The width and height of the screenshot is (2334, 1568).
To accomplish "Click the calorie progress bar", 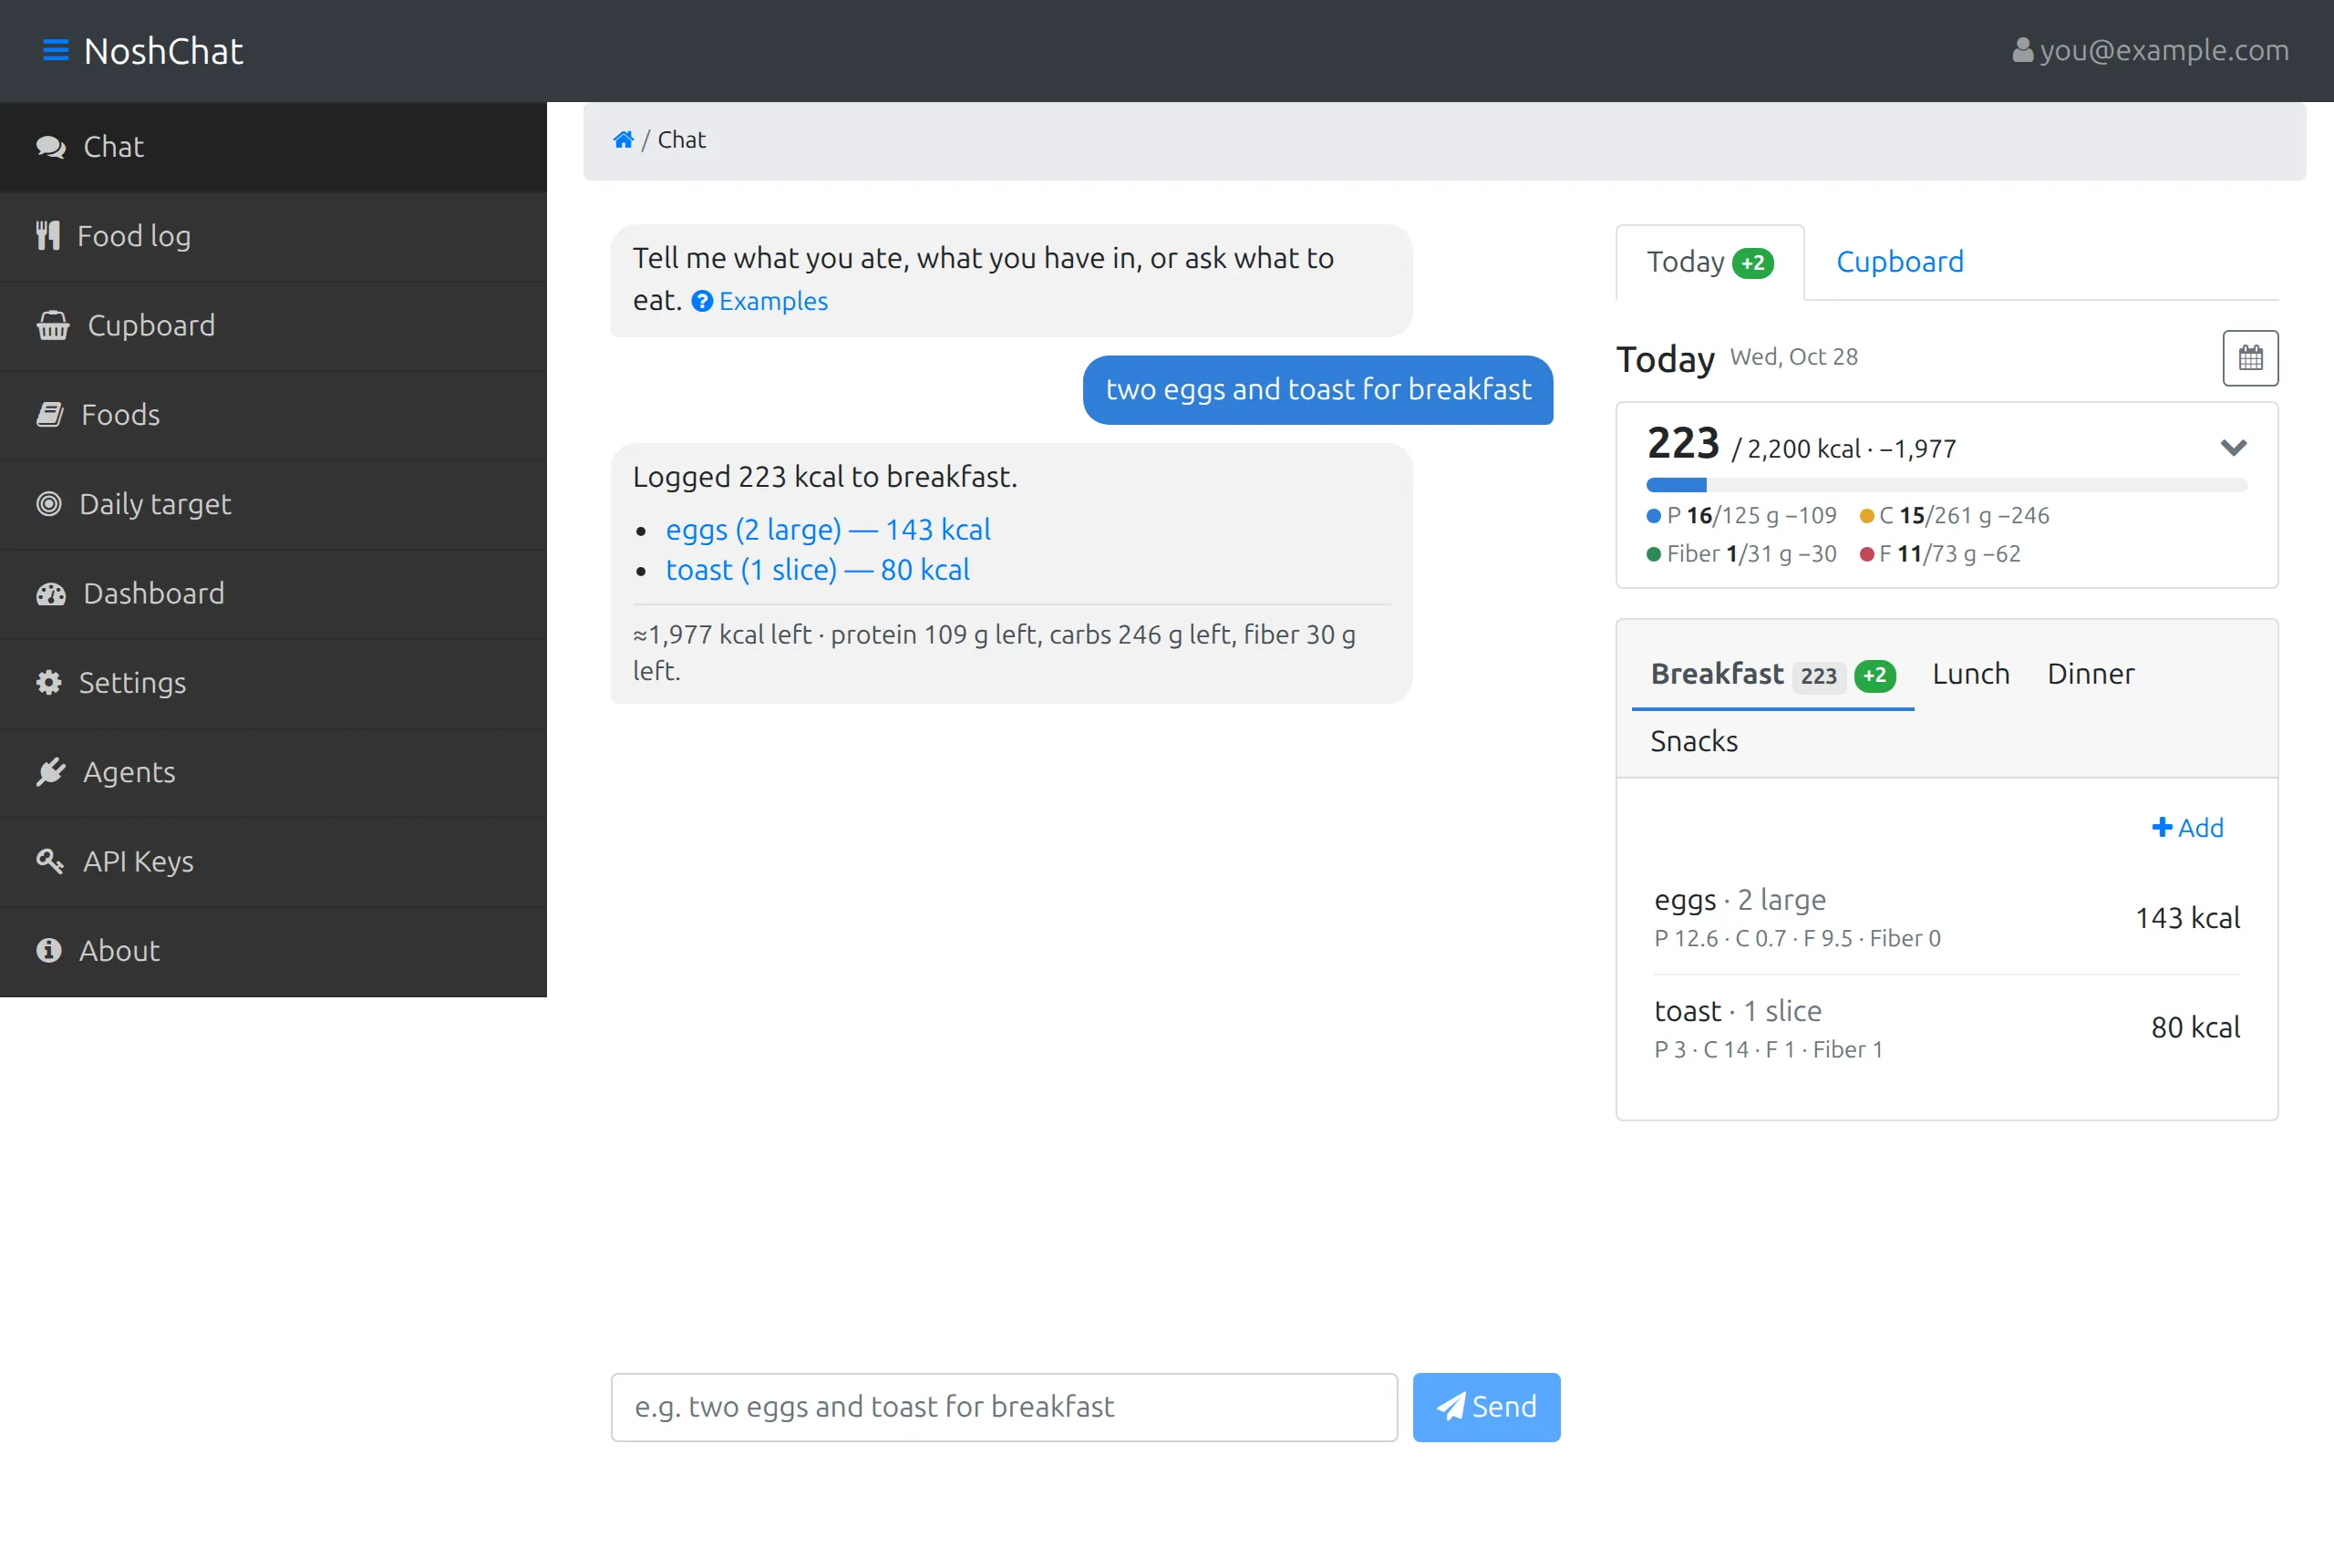I will click(x=1946, y=486).
